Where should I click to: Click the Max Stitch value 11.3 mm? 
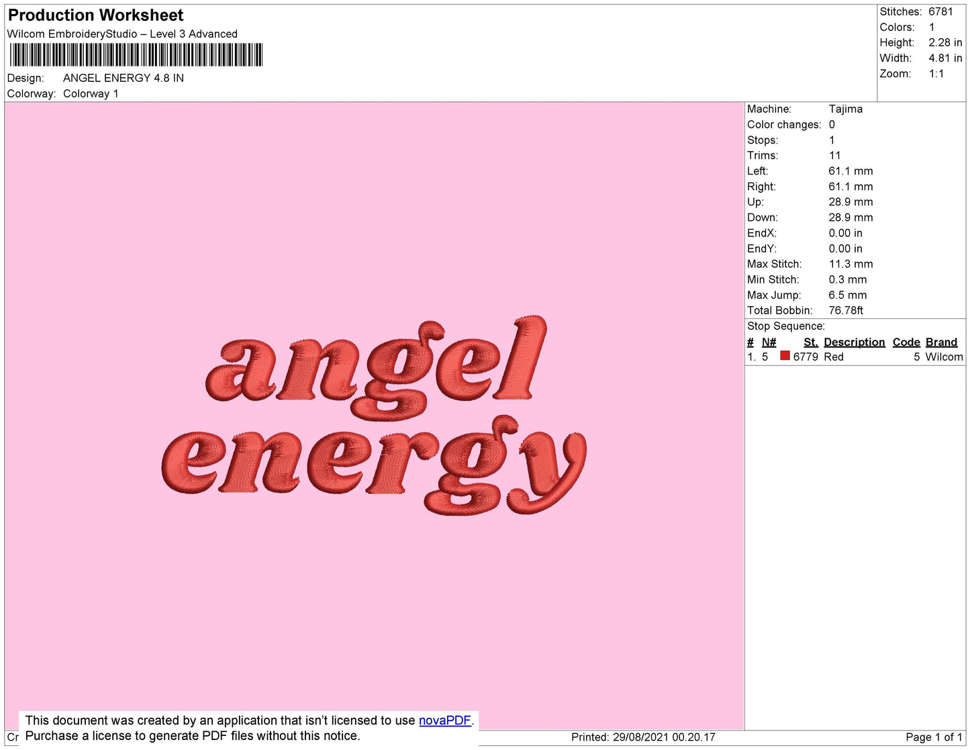tap(851, 264)
